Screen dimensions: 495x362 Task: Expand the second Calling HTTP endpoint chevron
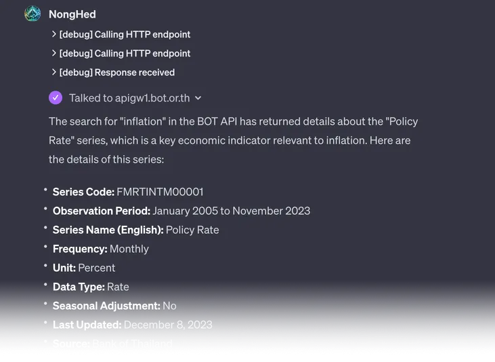pos(54,53)
